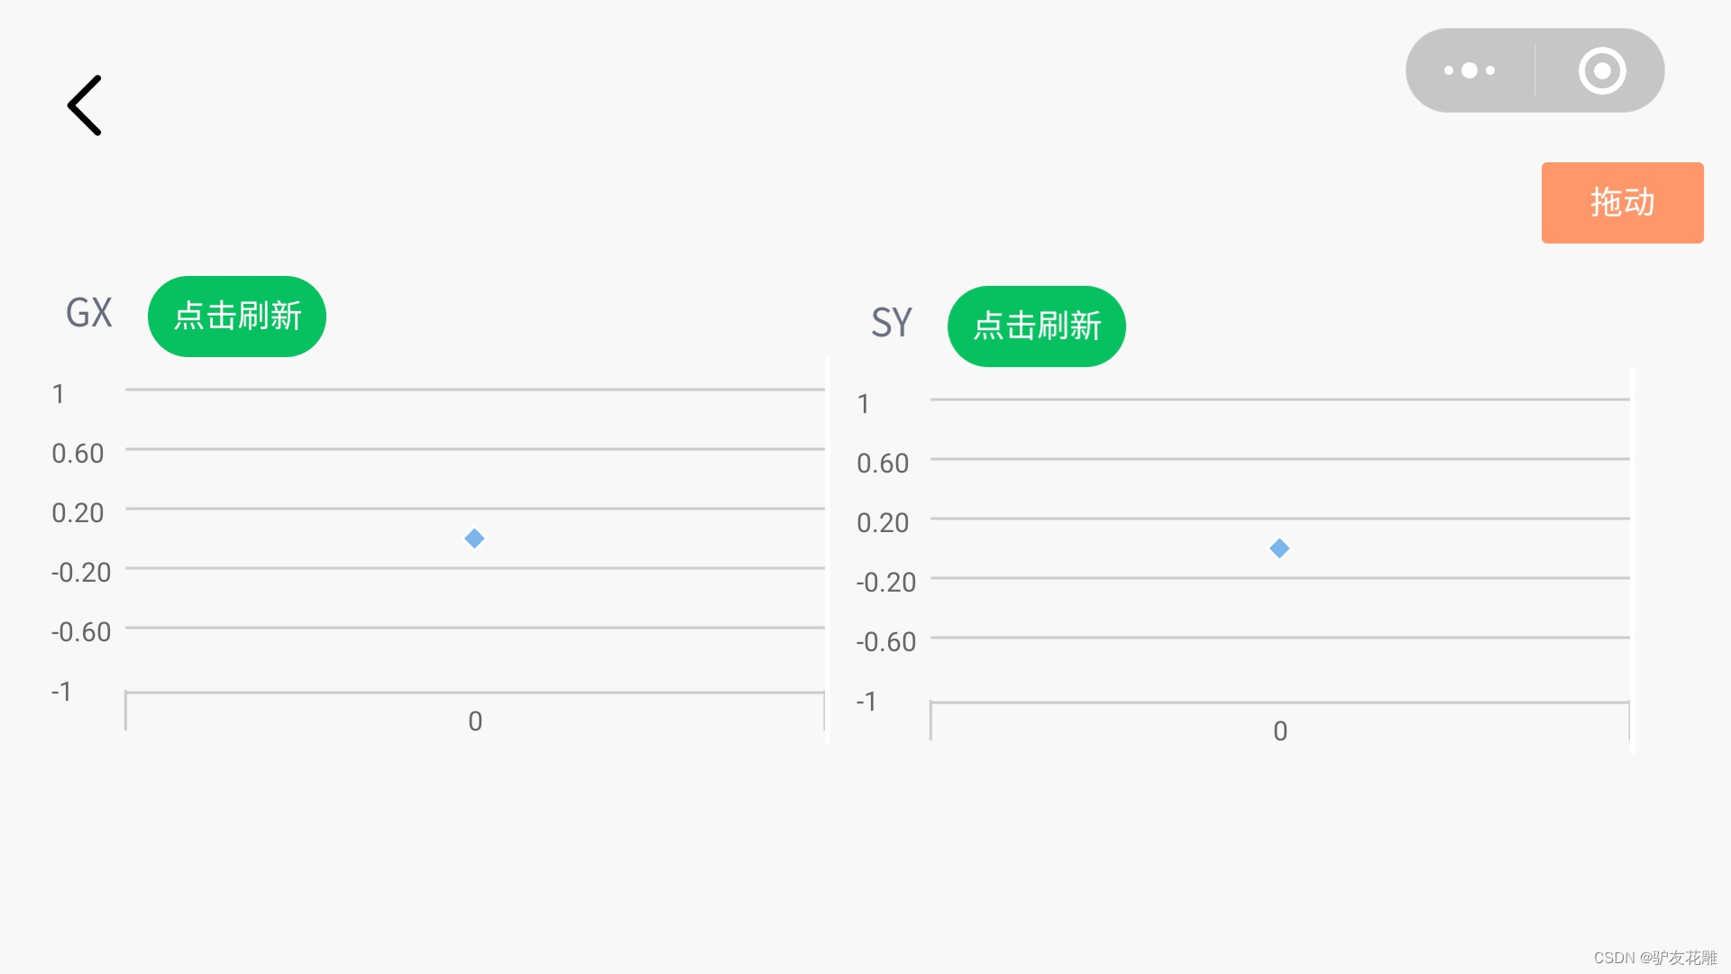The image size is (1731, 974).
Task: Click the 0.60 axis label on GX chart
Action: [78, 454]
